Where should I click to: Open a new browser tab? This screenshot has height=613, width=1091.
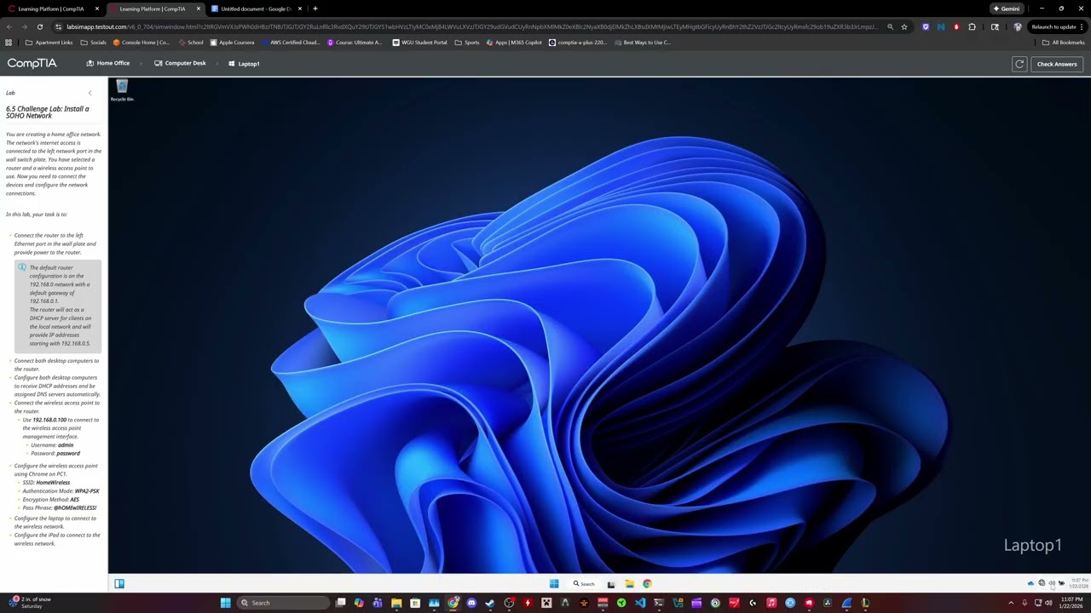(x=315, y=9)
